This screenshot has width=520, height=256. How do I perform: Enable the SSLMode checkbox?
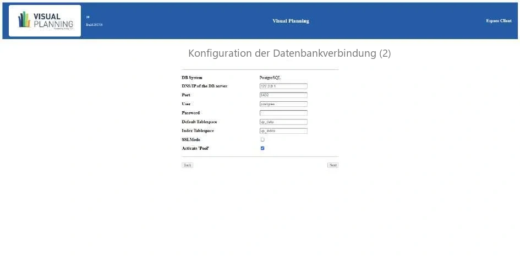[x=262, y=140]
